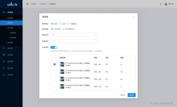Click the crmeb logo
Screen dimensions: 177x107
pos(12,4)
